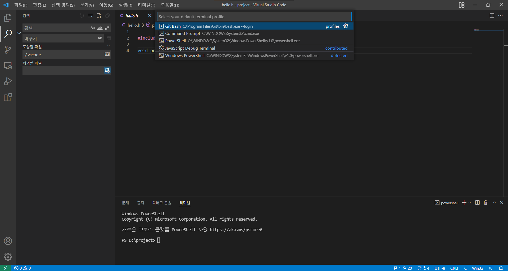
Task: Open Run and Debug view
Action: [8, 81]
